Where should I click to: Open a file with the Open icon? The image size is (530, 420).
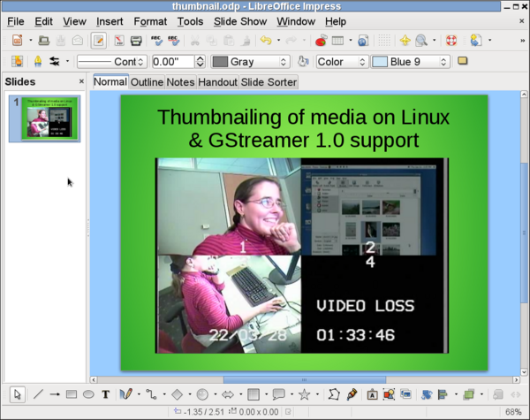(x=43, y=41)
